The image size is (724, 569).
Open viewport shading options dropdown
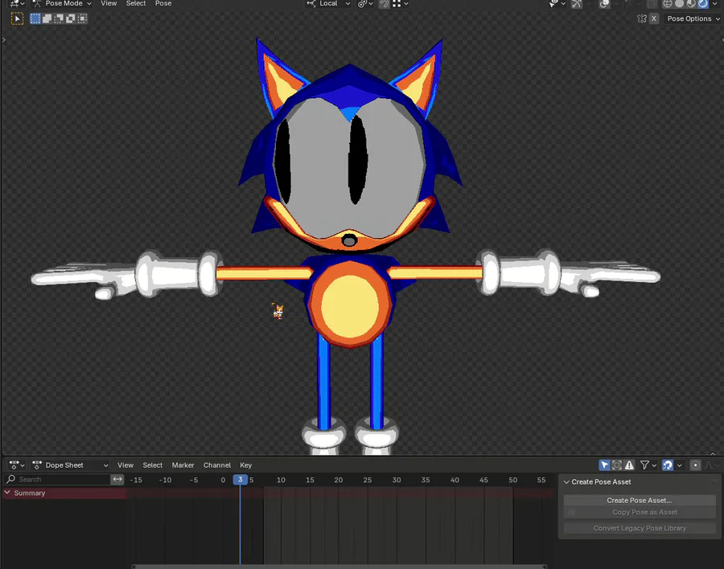pyautogui.click(x=715, y=4)
